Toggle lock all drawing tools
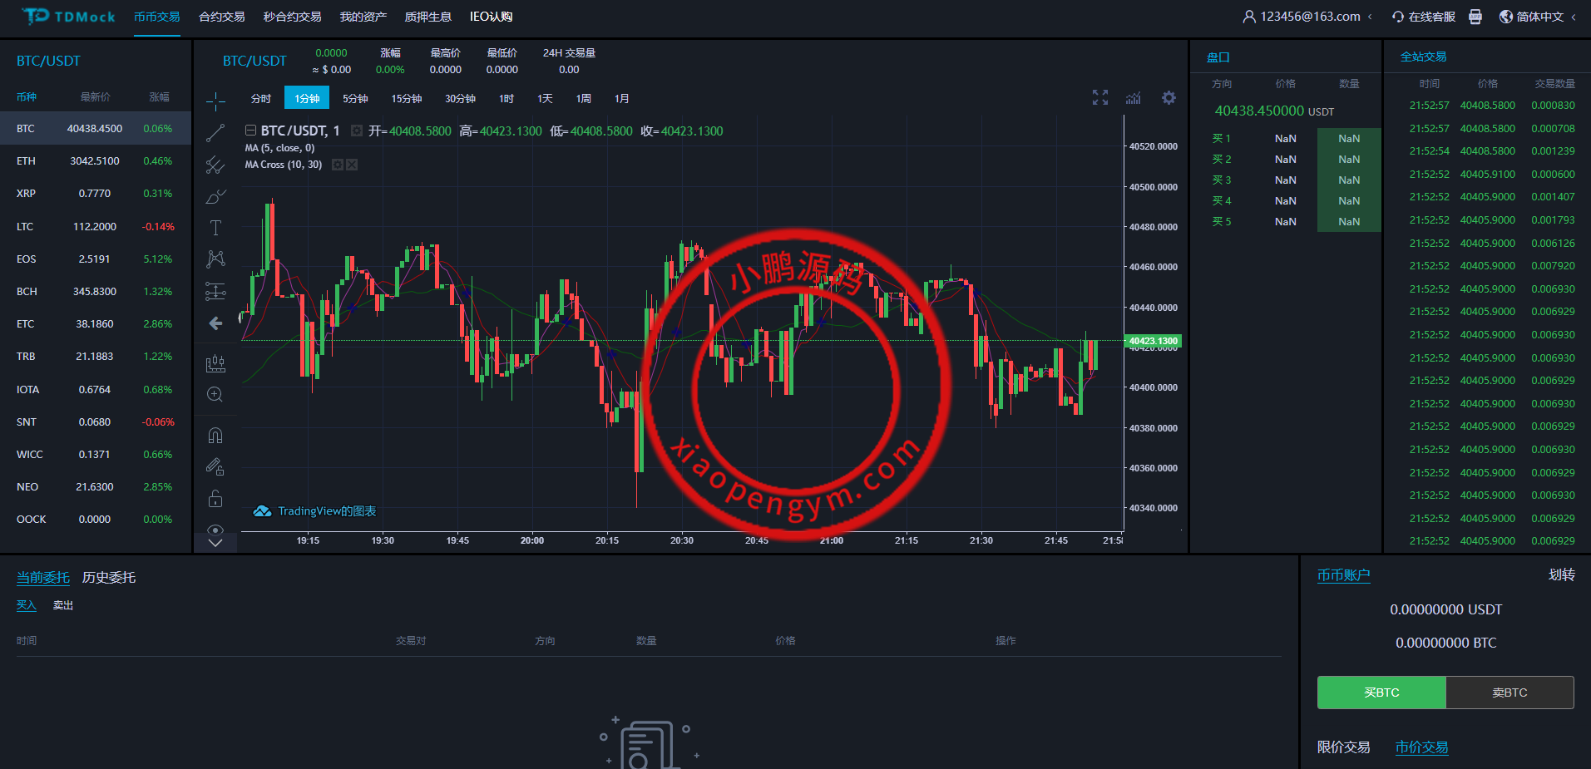 pyautogui.click(x=215, y=499)
